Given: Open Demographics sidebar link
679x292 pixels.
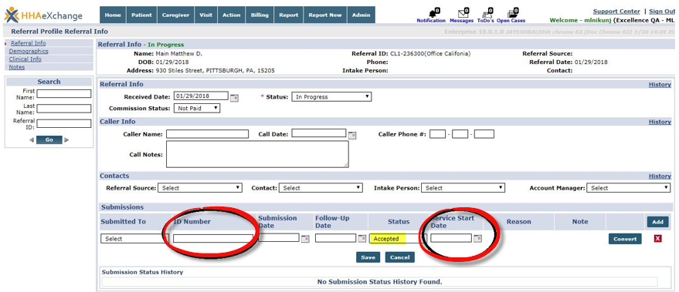Looking at the screenshot, I should click(29, 51).
